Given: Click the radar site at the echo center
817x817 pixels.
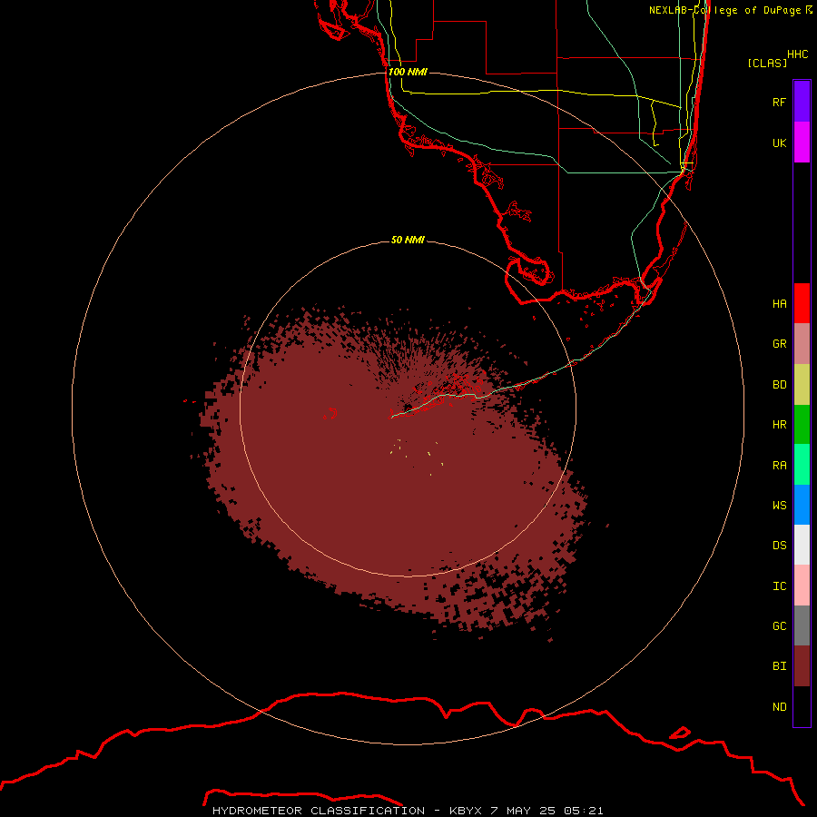Looking at the screenshot, I should click(408, 408).
